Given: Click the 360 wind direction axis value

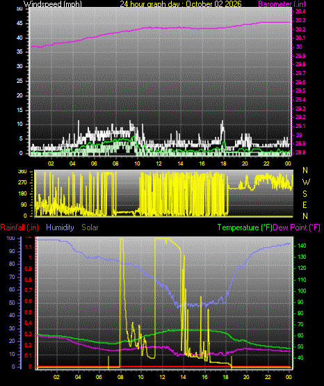Looking at the screenshot, I should [22, 172].
